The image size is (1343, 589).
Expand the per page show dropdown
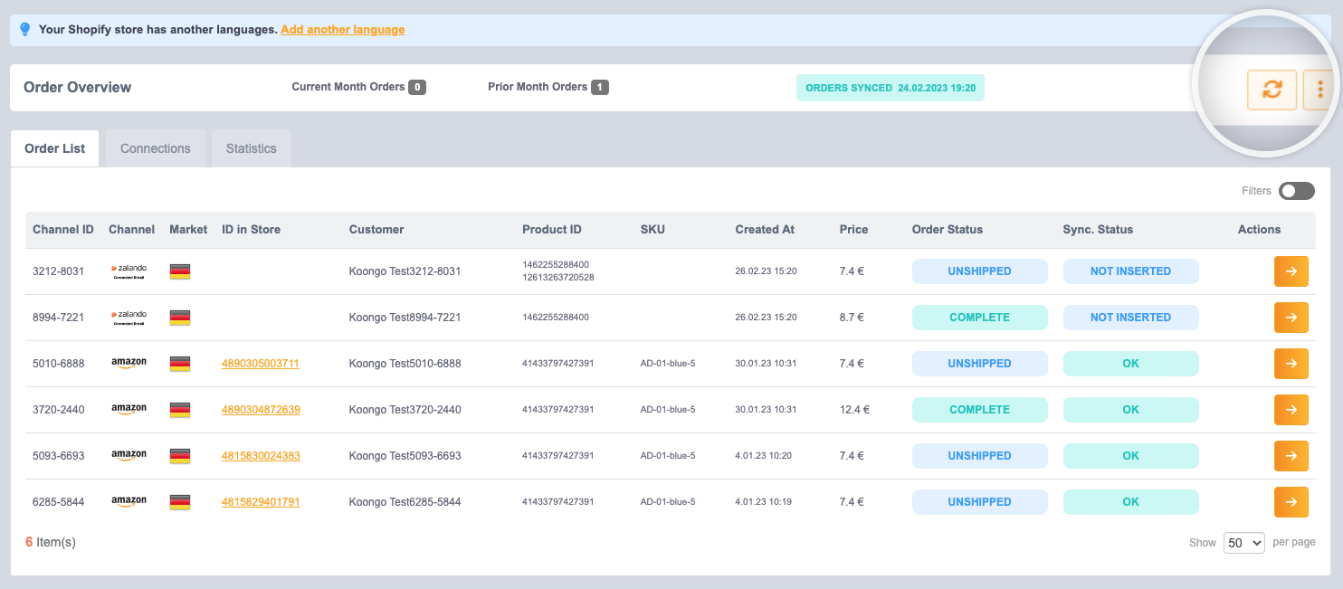pos(1243,543)
